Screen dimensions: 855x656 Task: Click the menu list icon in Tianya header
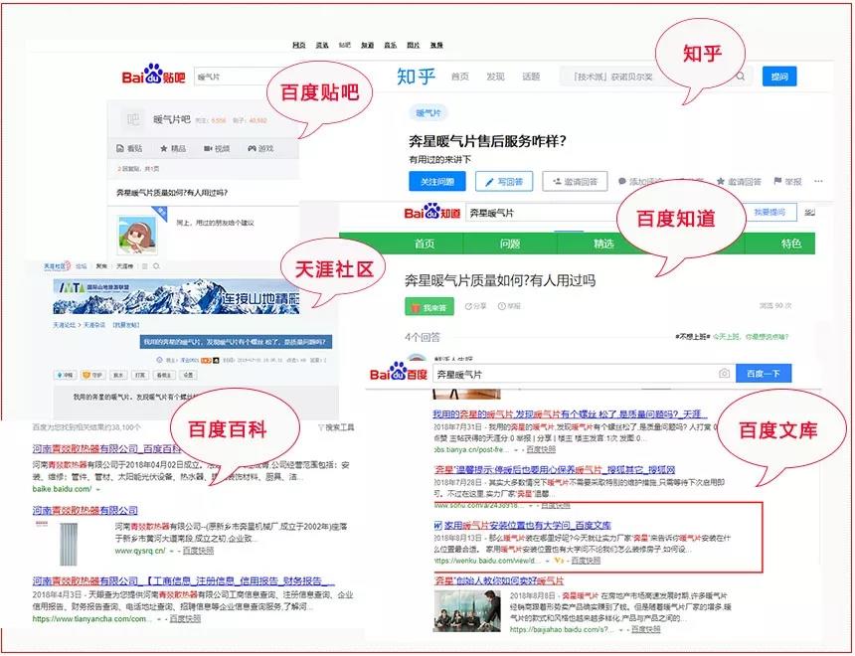(144, 266)
